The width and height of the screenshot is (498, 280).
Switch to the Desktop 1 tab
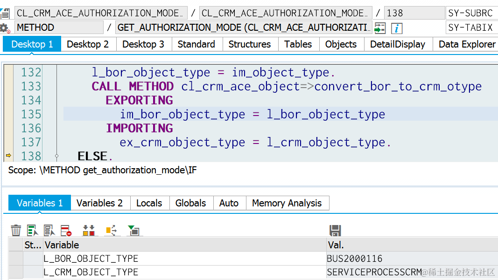32,44
